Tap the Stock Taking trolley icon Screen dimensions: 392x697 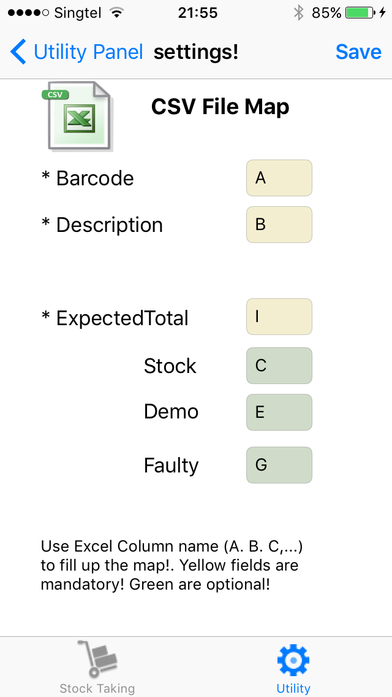[x=97, y=658]
